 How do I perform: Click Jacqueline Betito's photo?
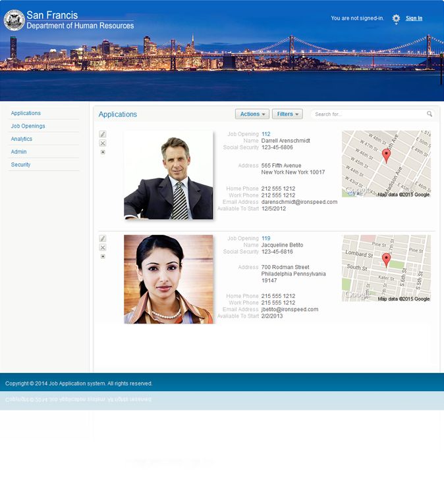click(x=169, y=279)
